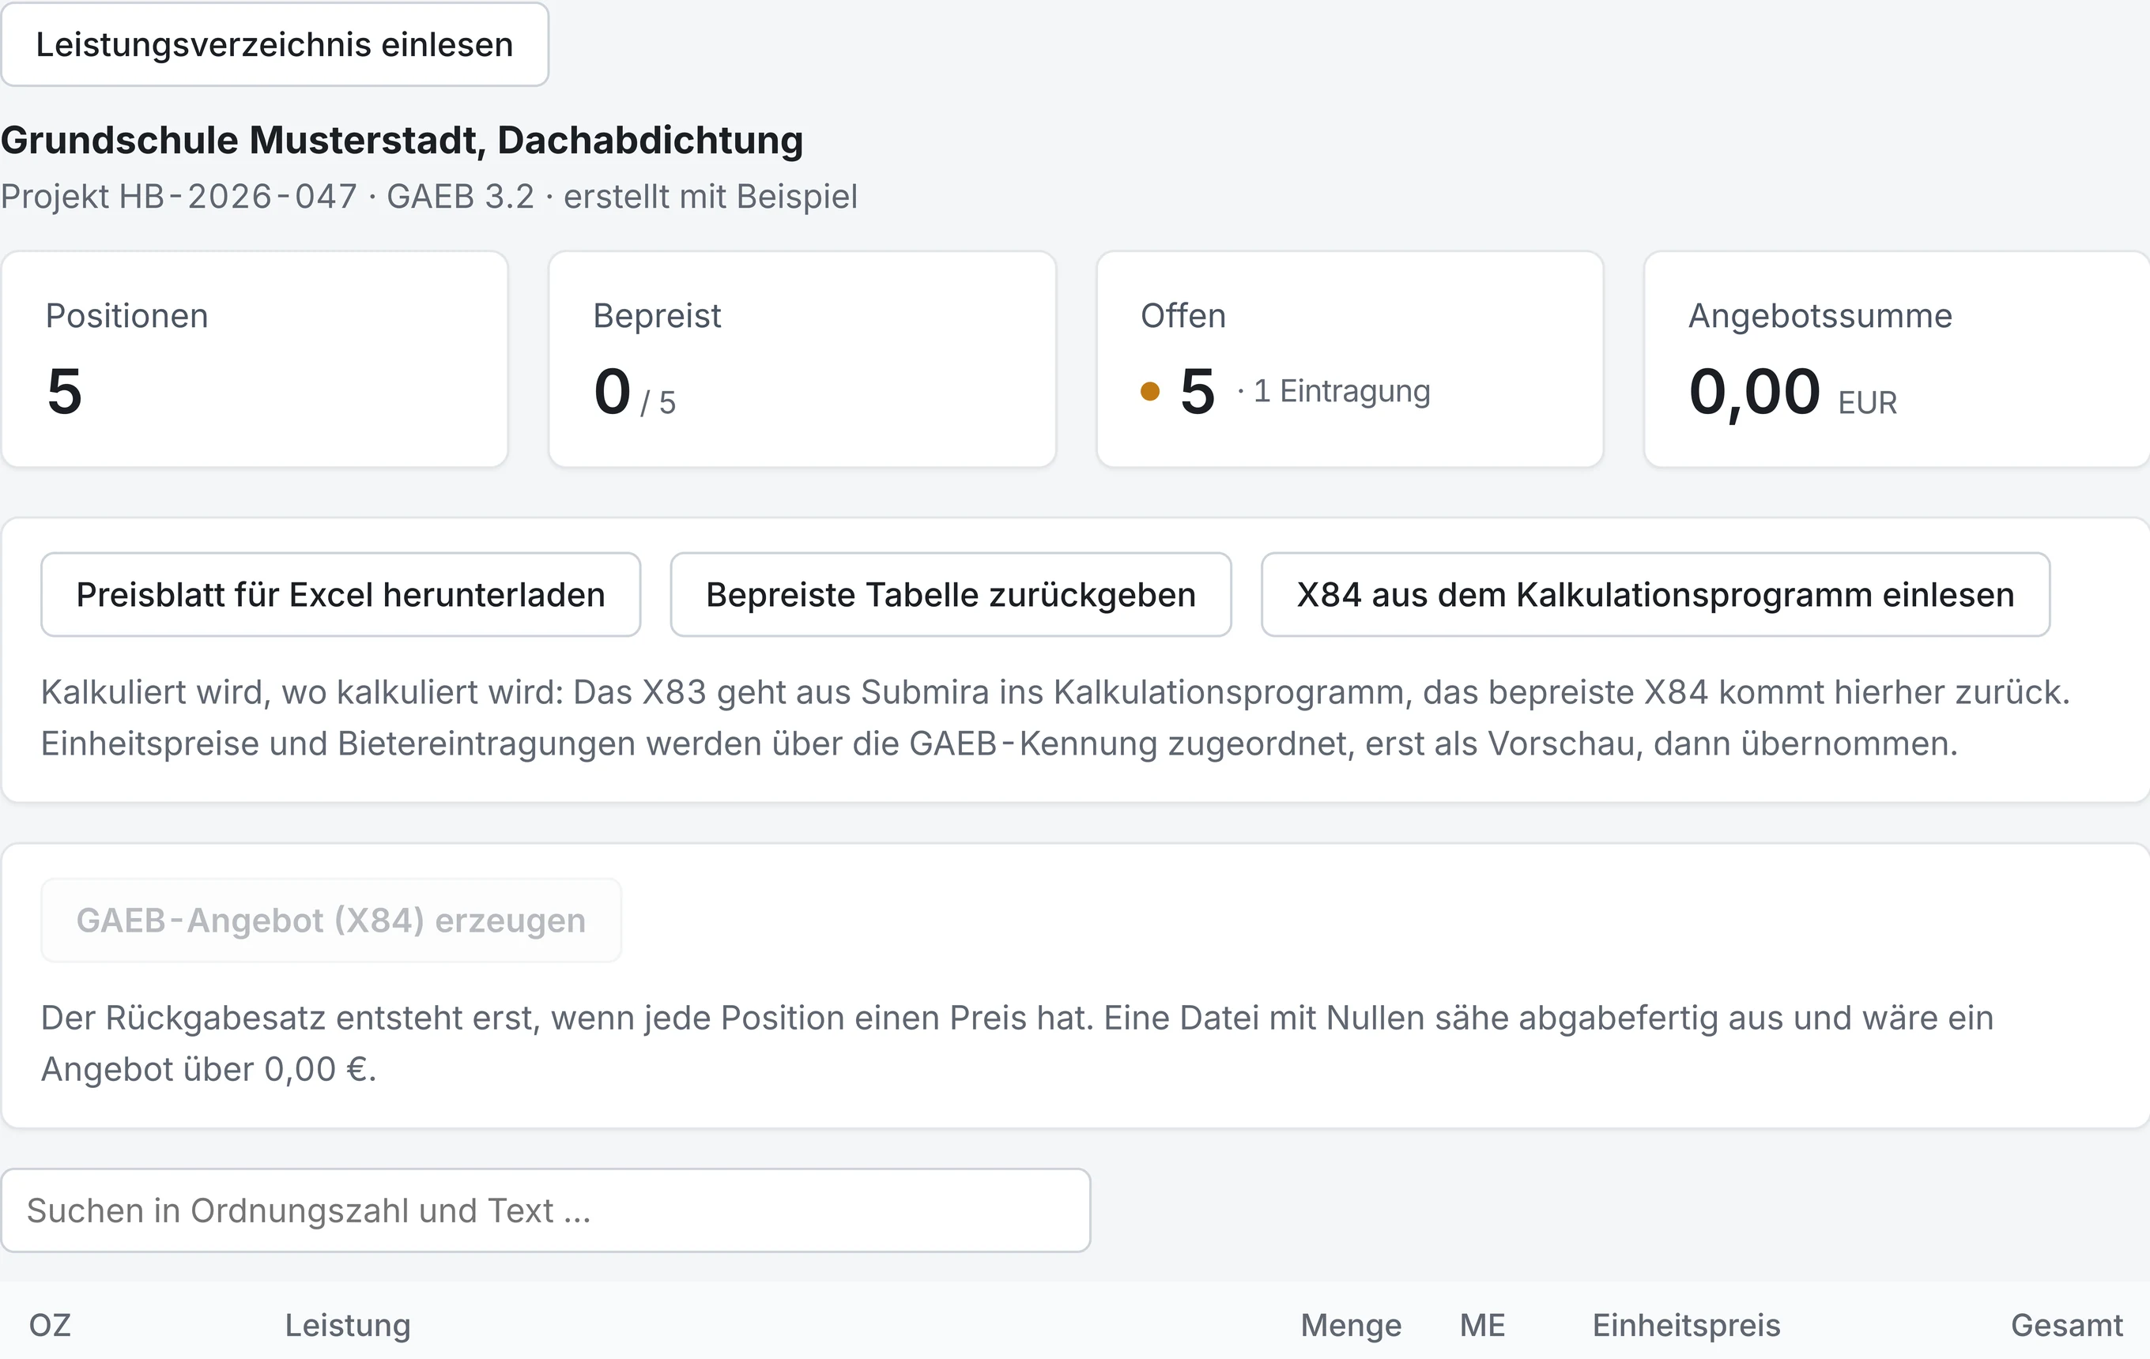
Task: Click the Projekt HB-2026-047 subtitle line
Action: tap(428, 196)
